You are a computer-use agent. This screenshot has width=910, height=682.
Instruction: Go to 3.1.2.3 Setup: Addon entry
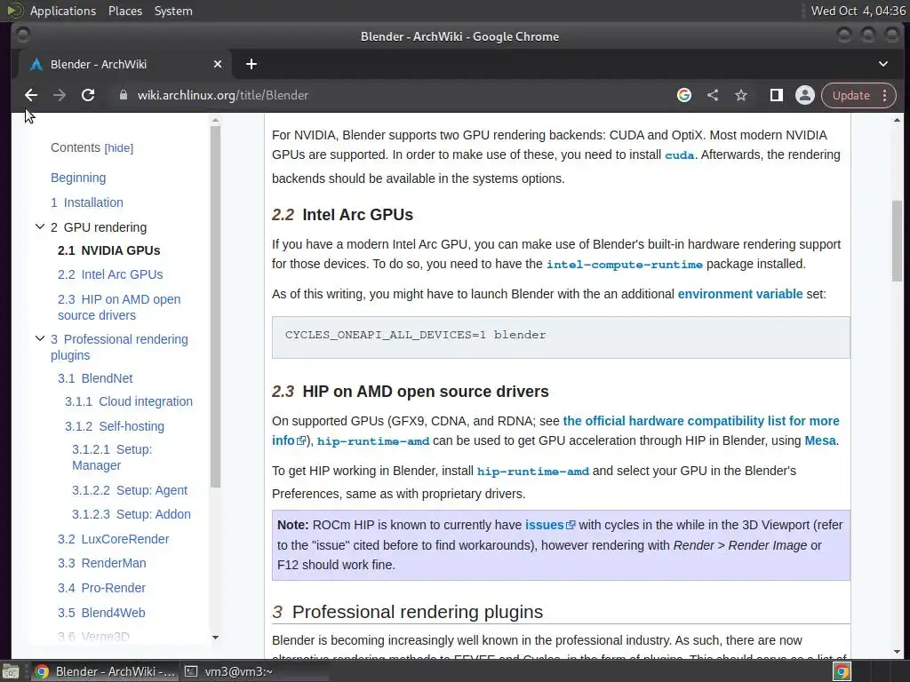132,514
